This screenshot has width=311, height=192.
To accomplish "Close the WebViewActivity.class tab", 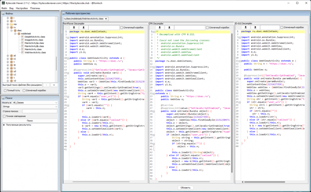I will tap(106, 19).
